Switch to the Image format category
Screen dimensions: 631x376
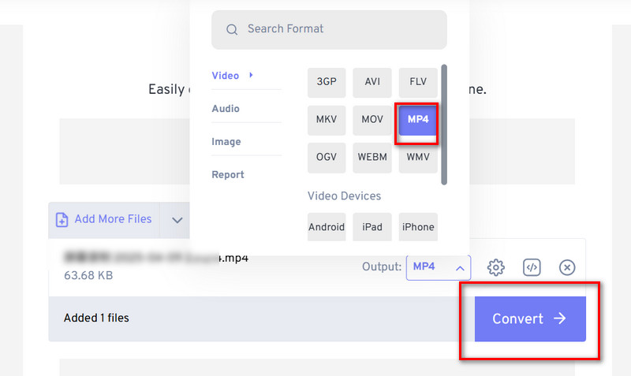[x=226, y=142]
